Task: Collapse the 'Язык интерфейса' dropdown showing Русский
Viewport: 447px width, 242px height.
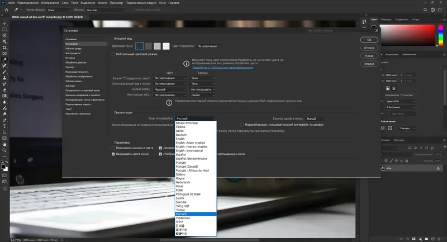Action: [x=195, y=118]
